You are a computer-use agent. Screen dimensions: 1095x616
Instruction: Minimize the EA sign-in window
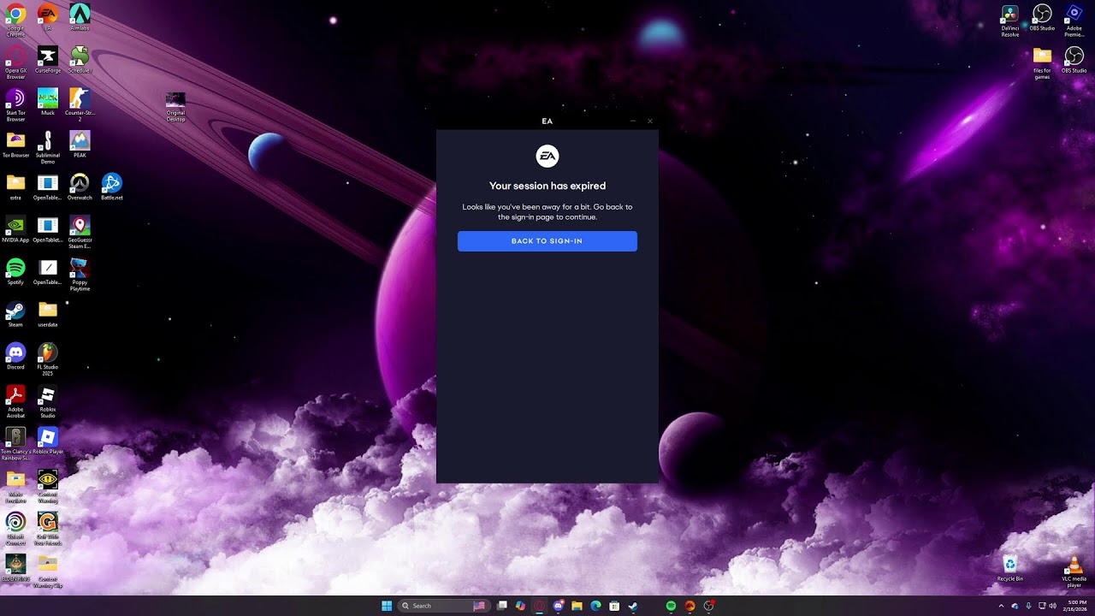point(633,121)
